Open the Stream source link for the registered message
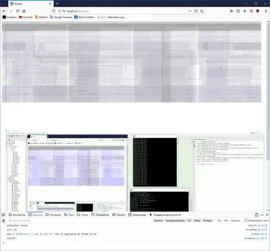The image size is (270, 251). coord(259,234)
